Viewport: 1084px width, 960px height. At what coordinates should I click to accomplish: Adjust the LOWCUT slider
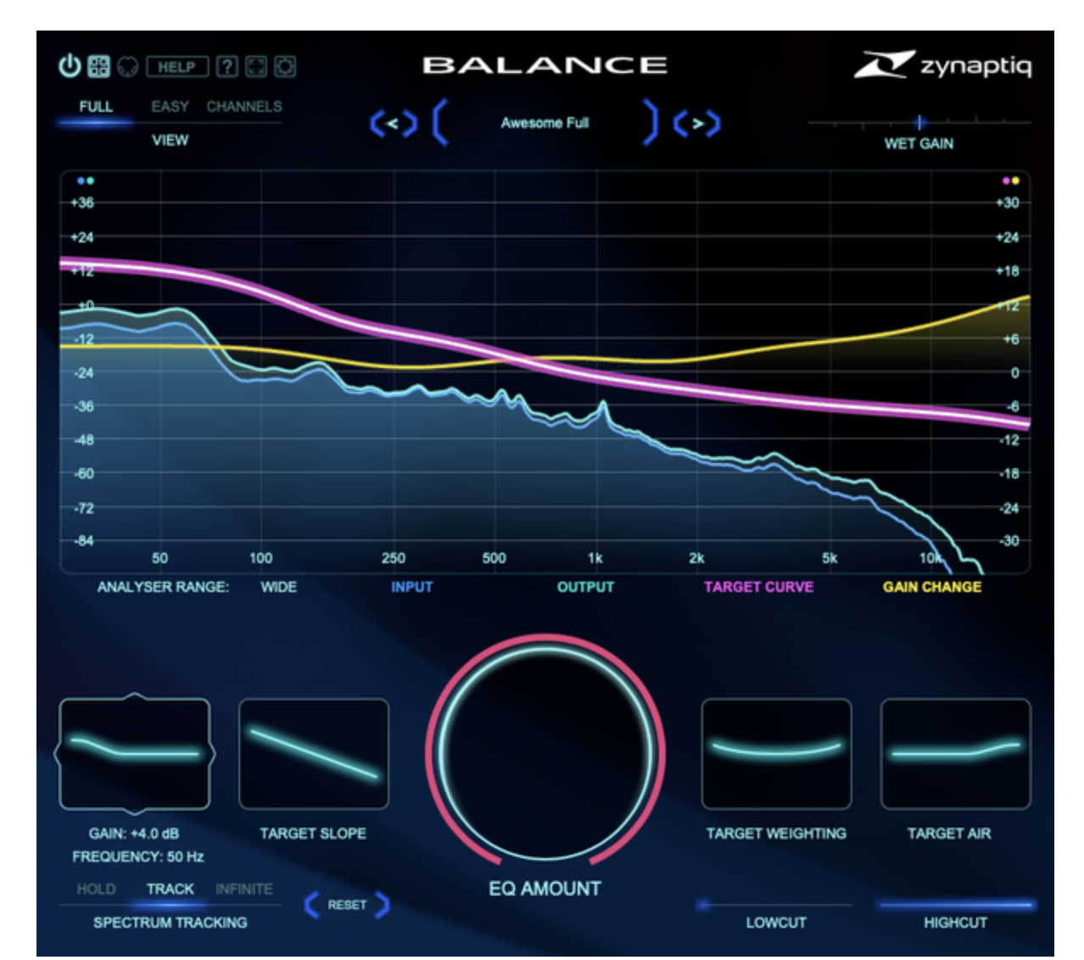(774, 905)
